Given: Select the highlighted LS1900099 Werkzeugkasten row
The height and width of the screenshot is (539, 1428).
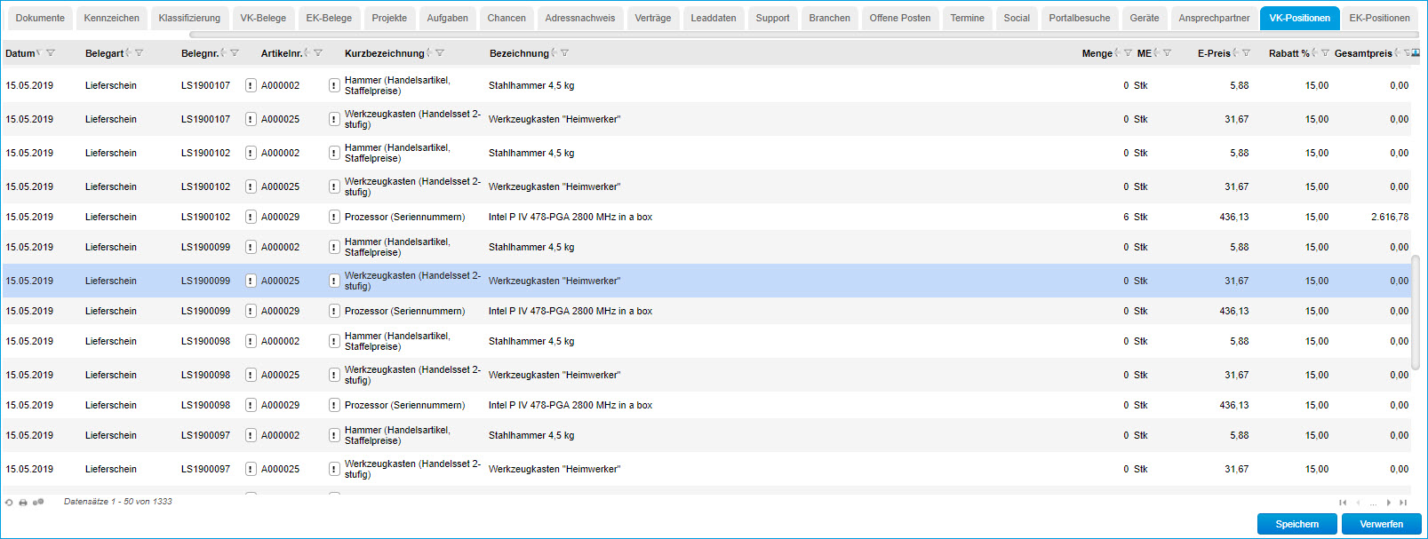Looking at the screenshot, I should tap(706, 281).
